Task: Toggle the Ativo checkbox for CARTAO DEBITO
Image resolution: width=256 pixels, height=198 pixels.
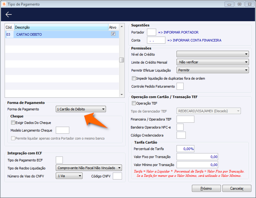Action: click(113, 34)
